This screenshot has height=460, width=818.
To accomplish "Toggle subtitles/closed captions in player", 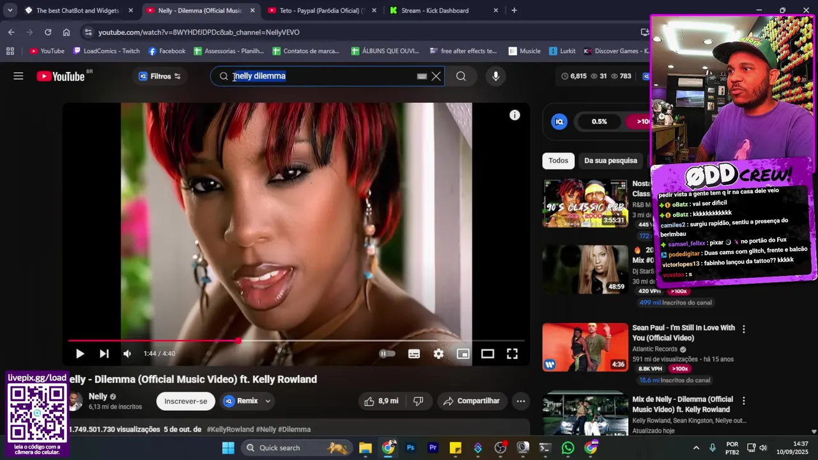I will 414,353.
